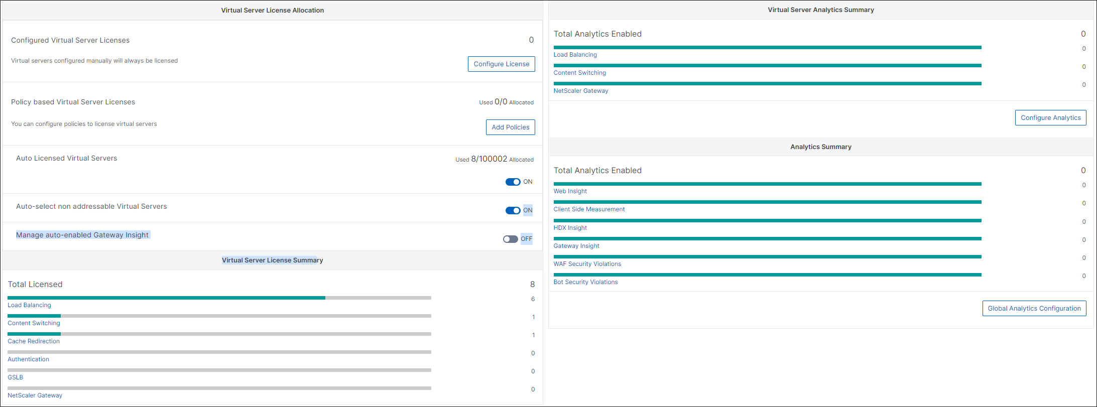Screen dimensions: 1097x407
Task: Select the Client Side Measurement link
Action: click(x=589, y=209)
